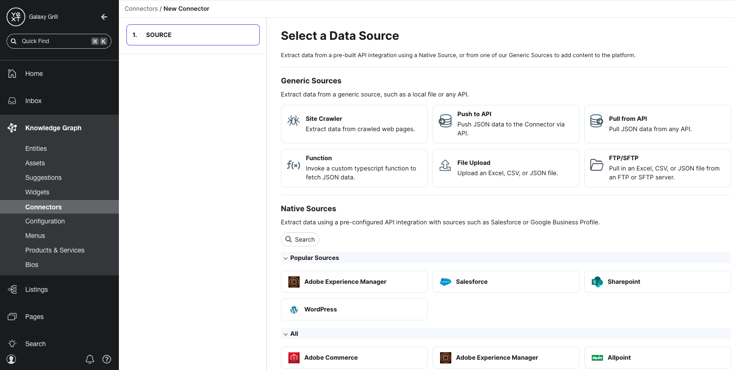Click the Quick Find input field
Image resolution: width=735 pixels, height=370 pixels.
[59, 41]
